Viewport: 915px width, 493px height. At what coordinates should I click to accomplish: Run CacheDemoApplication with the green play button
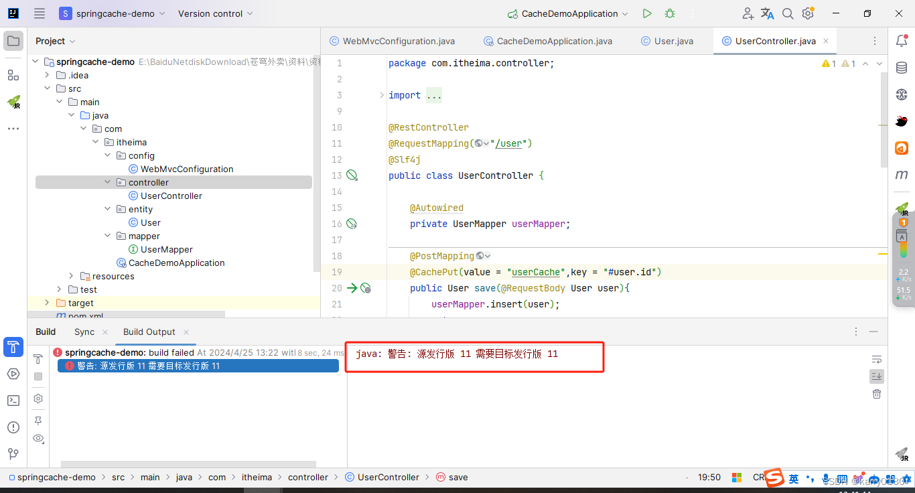(x=647, y=13)
